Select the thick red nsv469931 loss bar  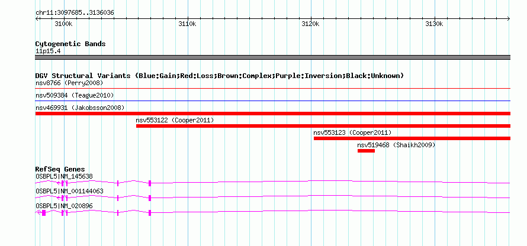click(x=272, y=114)
